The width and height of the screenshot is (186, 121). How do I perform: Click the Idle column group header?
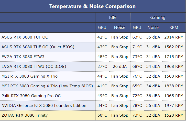click(113, 17)
